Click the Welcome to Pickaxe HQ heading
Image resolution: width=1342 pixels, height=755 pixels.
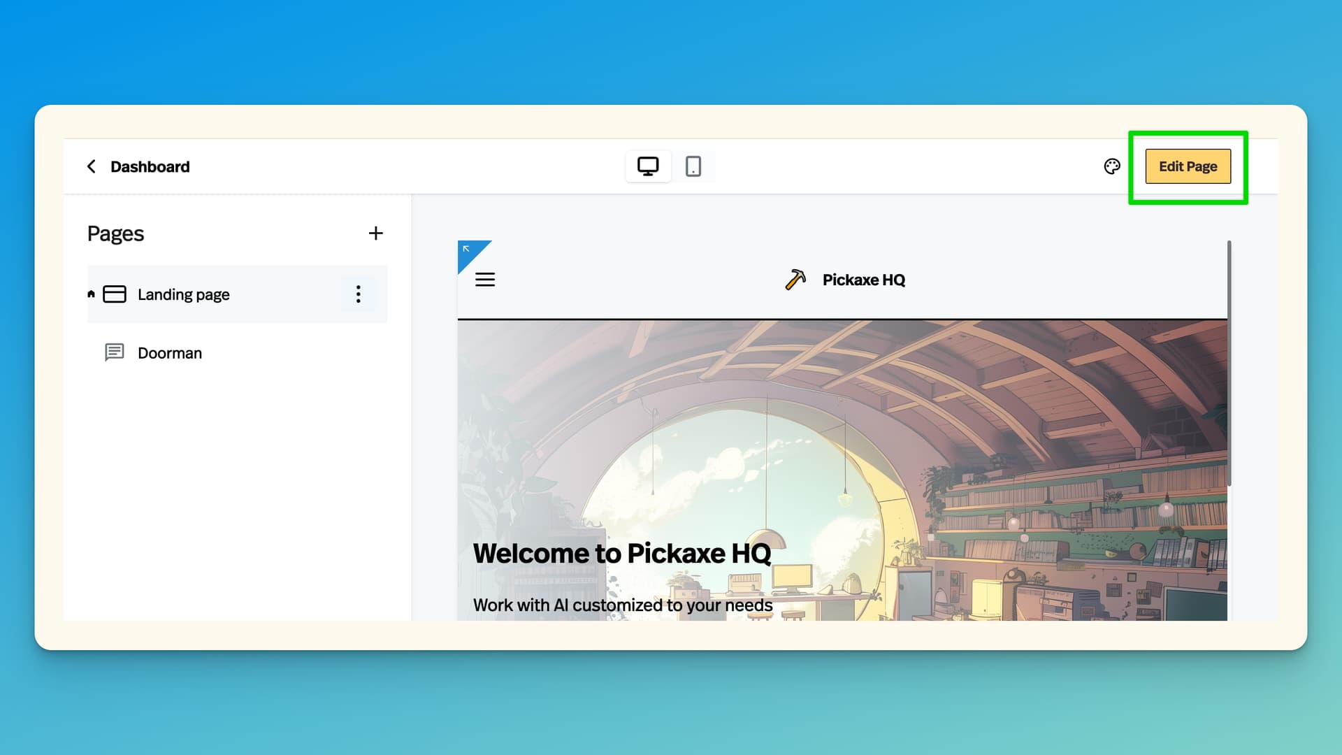pyautogui.click(x=622, y=554)
